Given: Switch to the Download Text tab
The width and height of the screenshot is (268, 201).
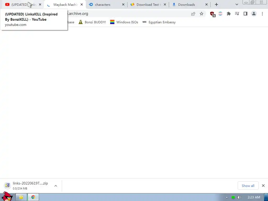Looking at the screenshot, I should pyautogui.click(x=148, y=5).
